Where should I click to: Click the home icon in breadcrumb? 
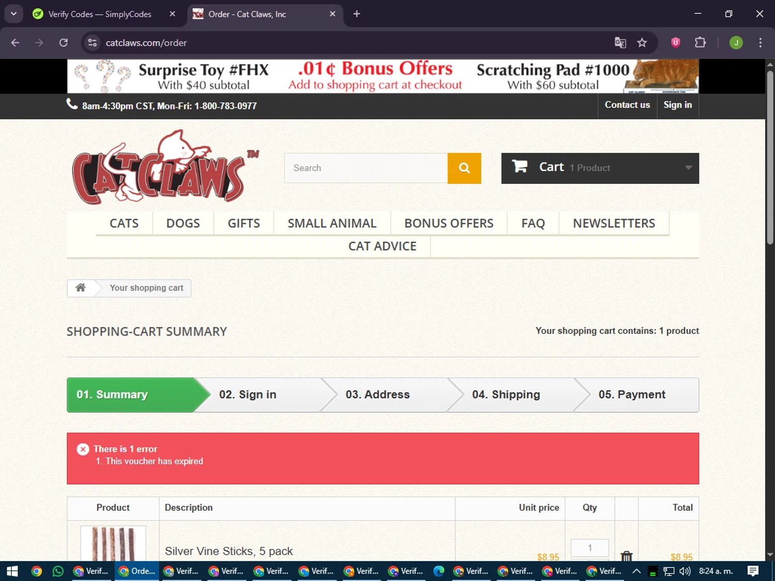point(81,288)
